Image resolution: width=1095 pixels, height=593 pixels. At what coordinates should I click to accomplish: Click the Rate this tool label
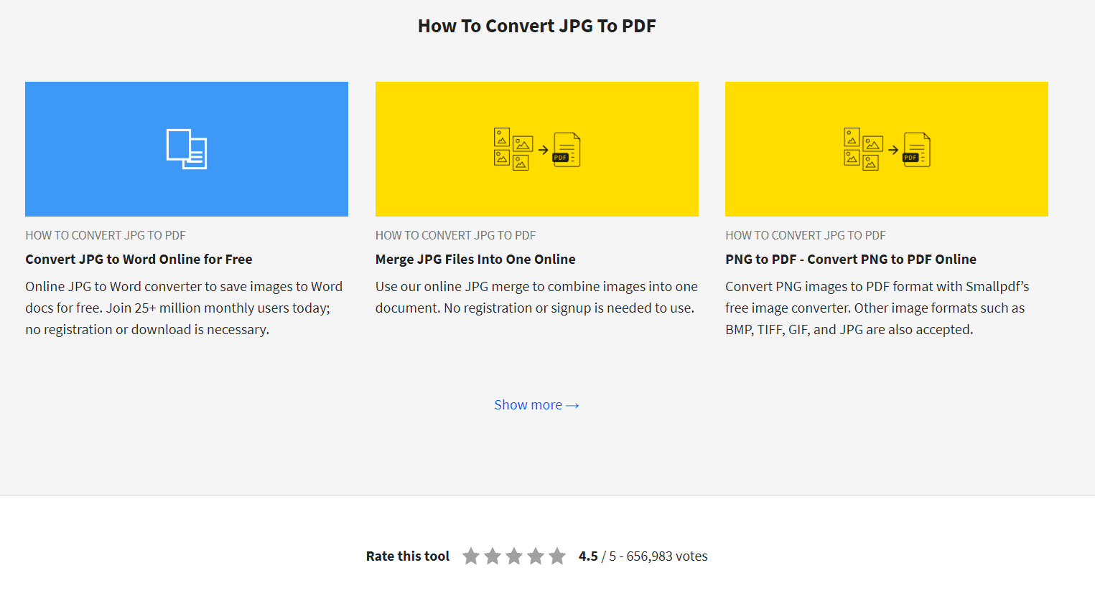tap(408, 556)
